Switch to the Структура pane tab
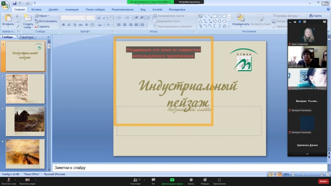Screen dimensions: 331x186 26,37
